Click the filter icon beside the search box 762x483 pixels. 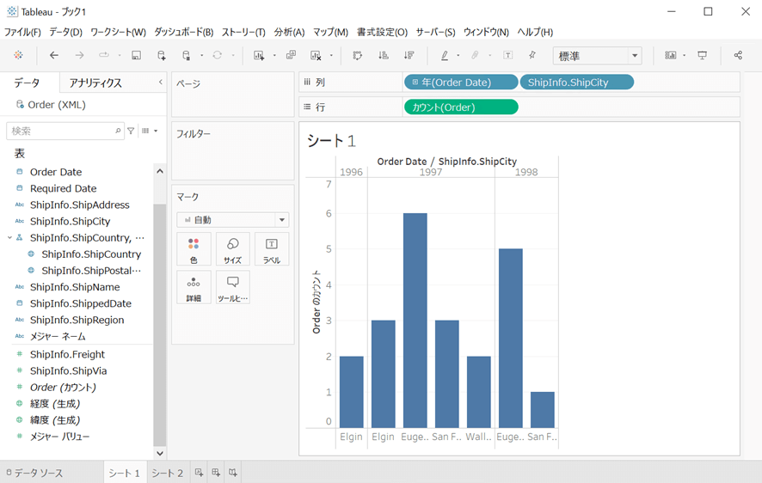tap(131, 131)
